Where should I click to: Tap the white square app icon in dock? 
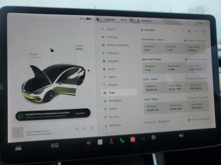pos(100,142)
